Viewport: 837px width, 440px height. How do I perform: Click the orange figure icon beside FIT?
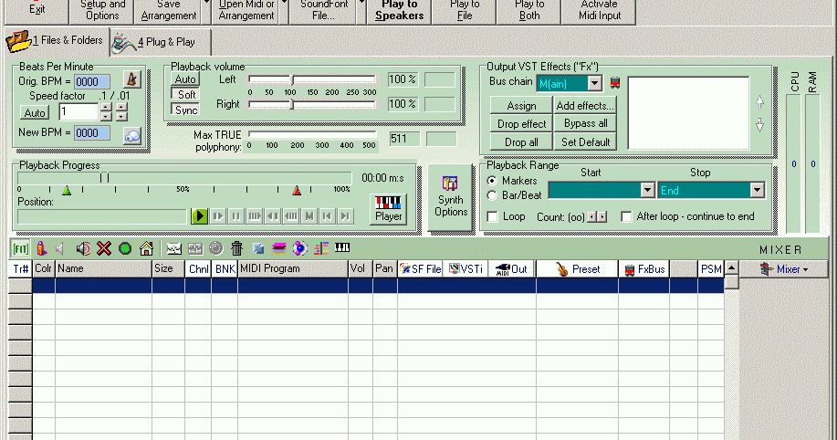tap(42, 248)
